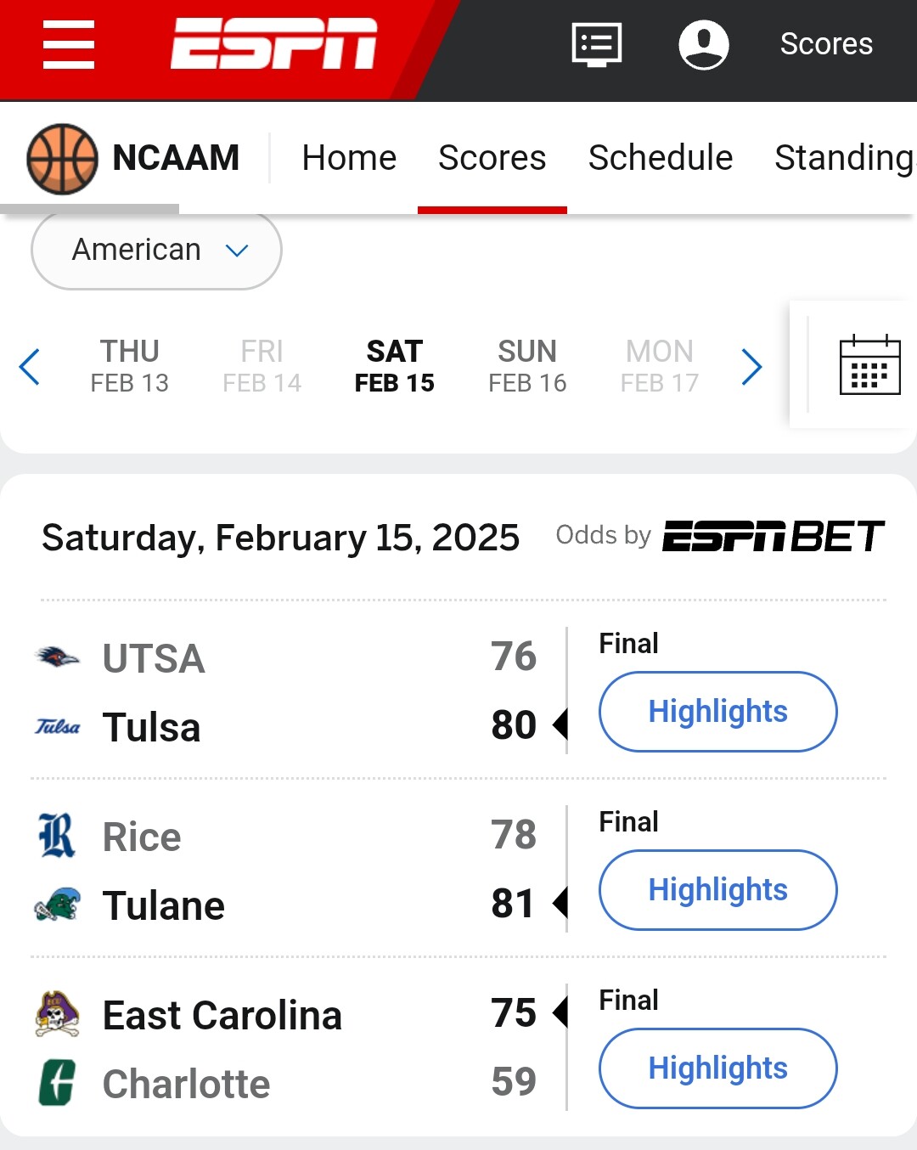The height and width of the screenshot is (1150, 917).
Task: Select Thursday Feb 13 date
Action: [130, 367]
